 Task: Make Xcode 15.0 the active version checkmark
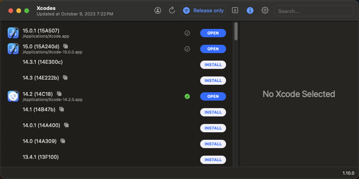point(187,49)
